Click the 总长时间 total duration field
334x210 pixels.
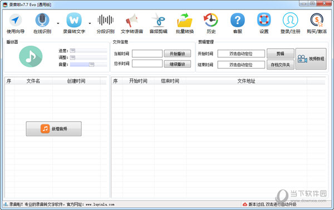tap(147, 63)
